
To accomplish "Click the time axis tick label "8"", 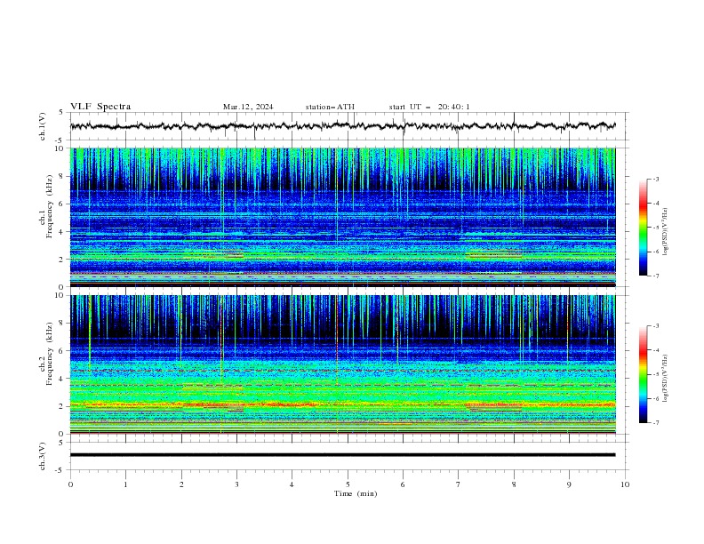I will (x=514, y=484).
